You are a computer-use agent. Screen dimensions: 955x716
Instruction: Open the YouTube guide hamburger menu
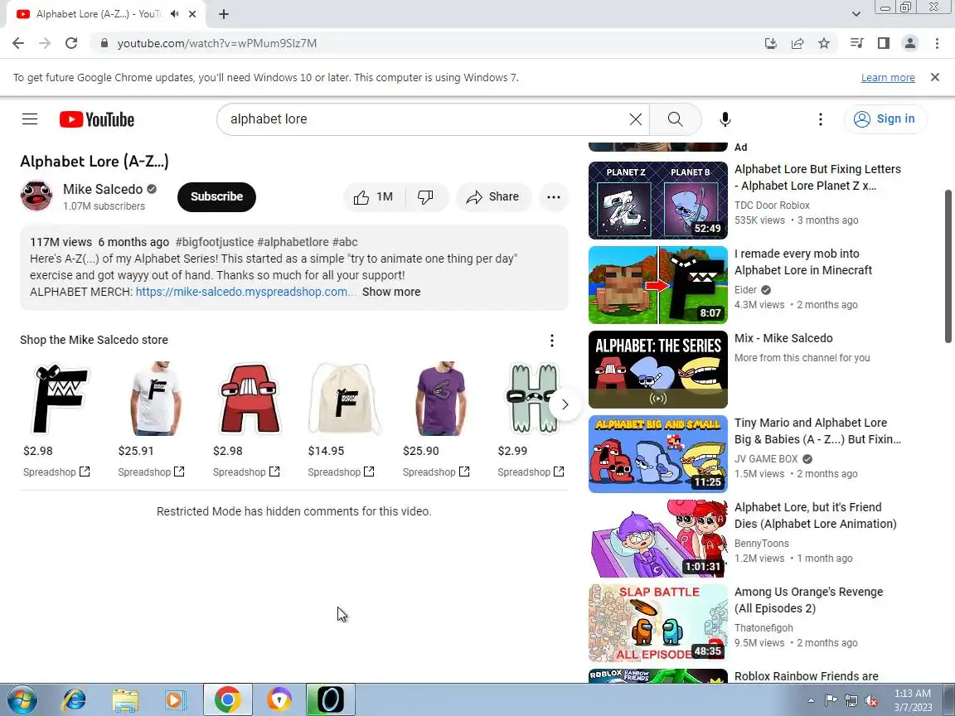(30, 119)
